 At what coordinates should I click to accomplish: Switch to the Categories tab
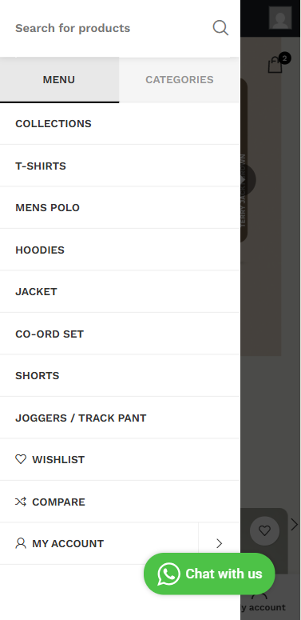tap(180, 79)
